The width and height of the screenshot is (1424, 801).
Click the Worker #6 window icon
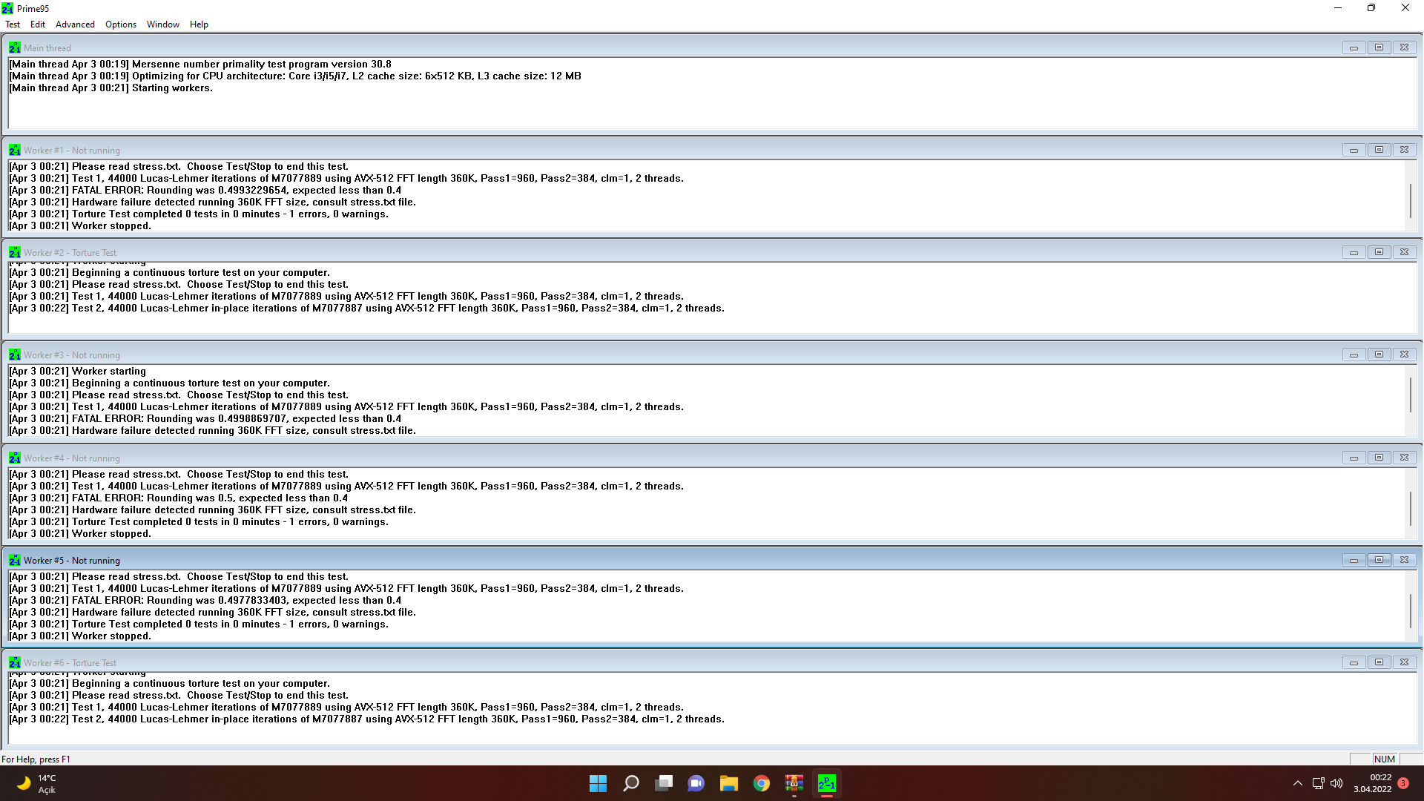[x=15, y=662]
